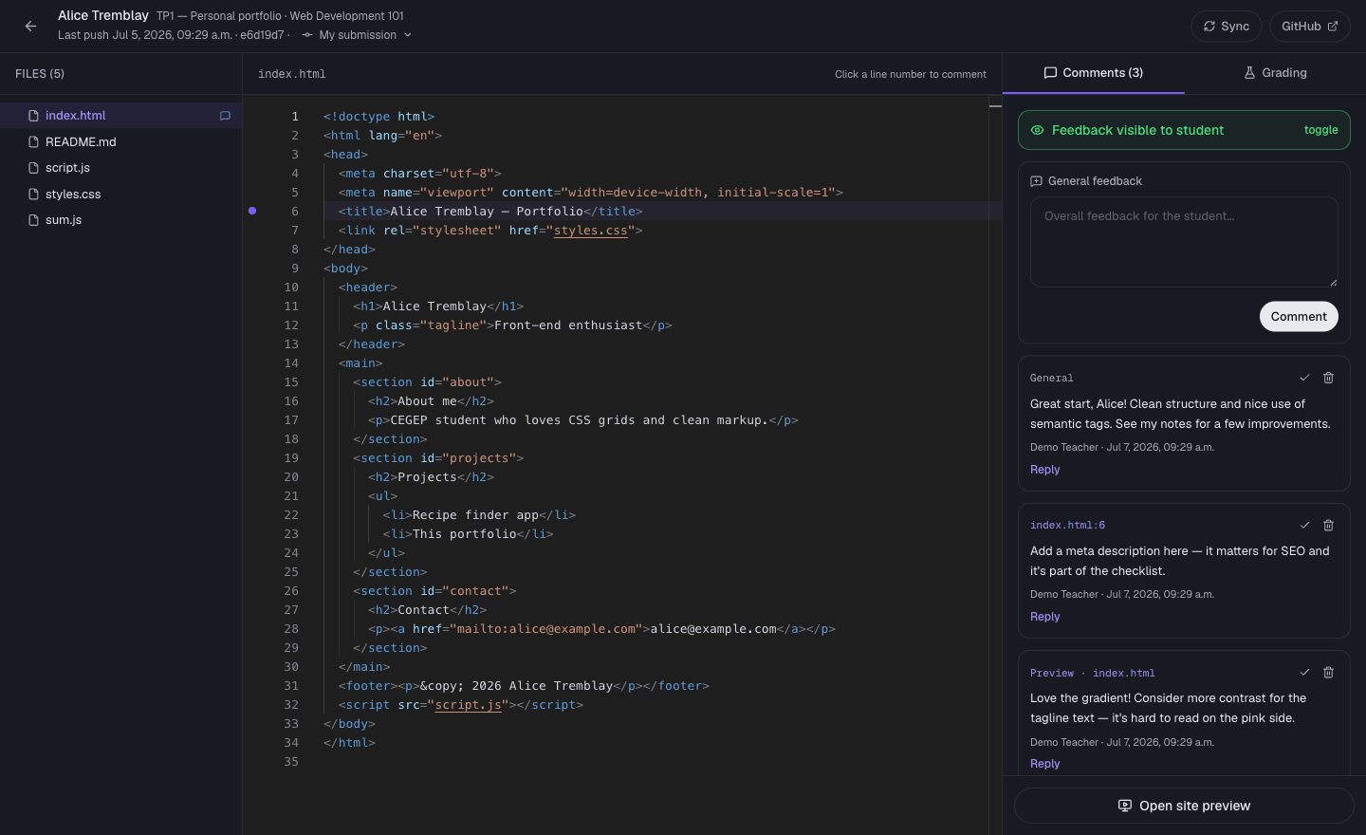This screenshot has height=835, width=1366.
Task: Click the branch icon before My submission
Action: (307, 35)
